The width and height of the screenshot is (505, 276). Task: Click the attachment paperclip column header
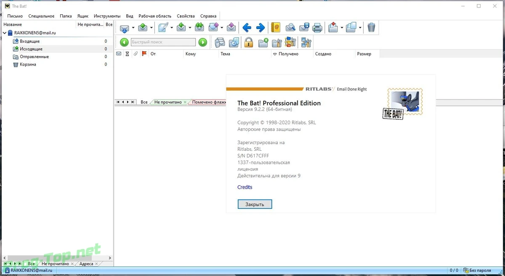136,54
